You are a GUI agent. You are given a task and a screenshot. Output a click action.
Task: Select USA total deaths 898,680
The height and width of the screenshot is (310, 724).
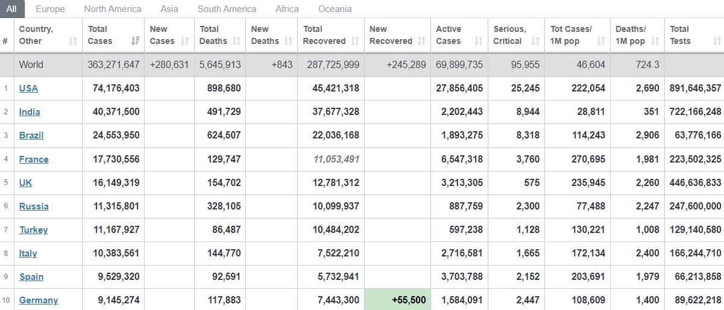[x=223, y=88]
